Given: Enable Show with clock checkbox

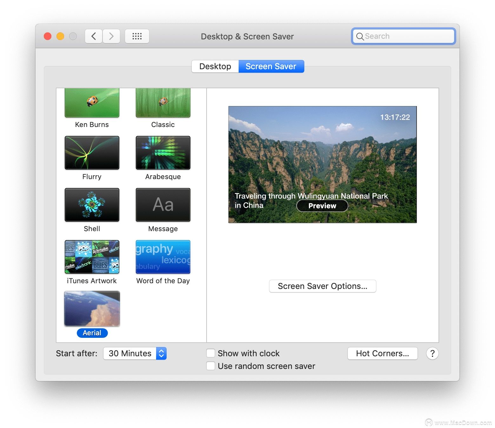Looking at the screenshot, I should [x=211, y=353].
